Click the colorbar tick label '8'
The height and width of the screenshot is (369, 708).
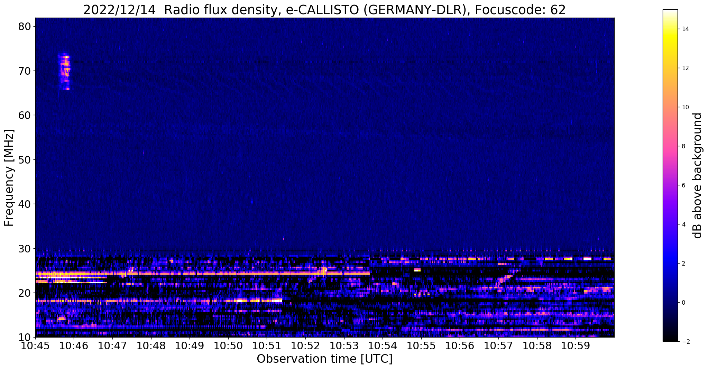[x=683, y=146]
